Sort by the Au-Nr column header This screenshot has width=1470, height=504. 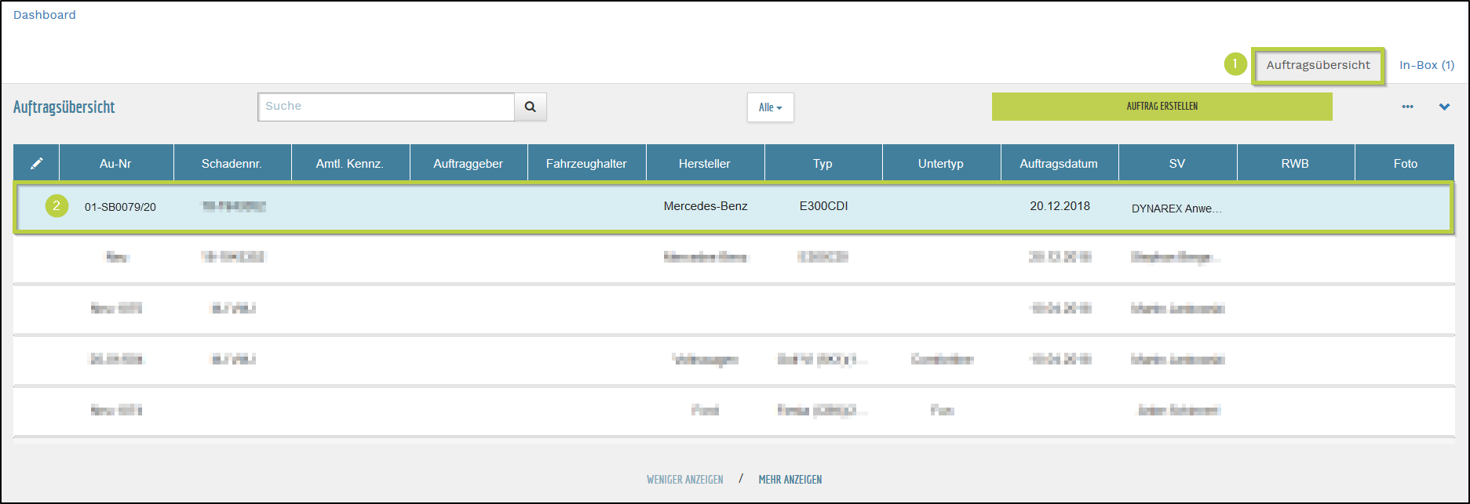point(115,163)
